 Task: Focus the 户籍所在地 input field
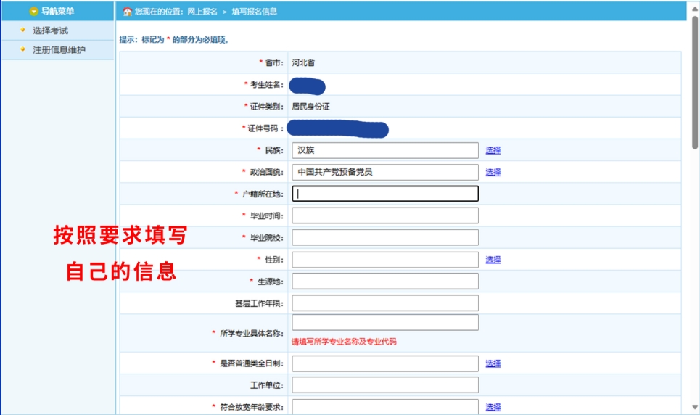385,194
